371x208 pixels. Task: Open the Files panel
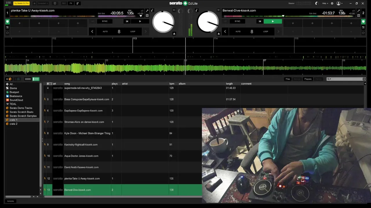pyautogui.click(x=288, y=79)
